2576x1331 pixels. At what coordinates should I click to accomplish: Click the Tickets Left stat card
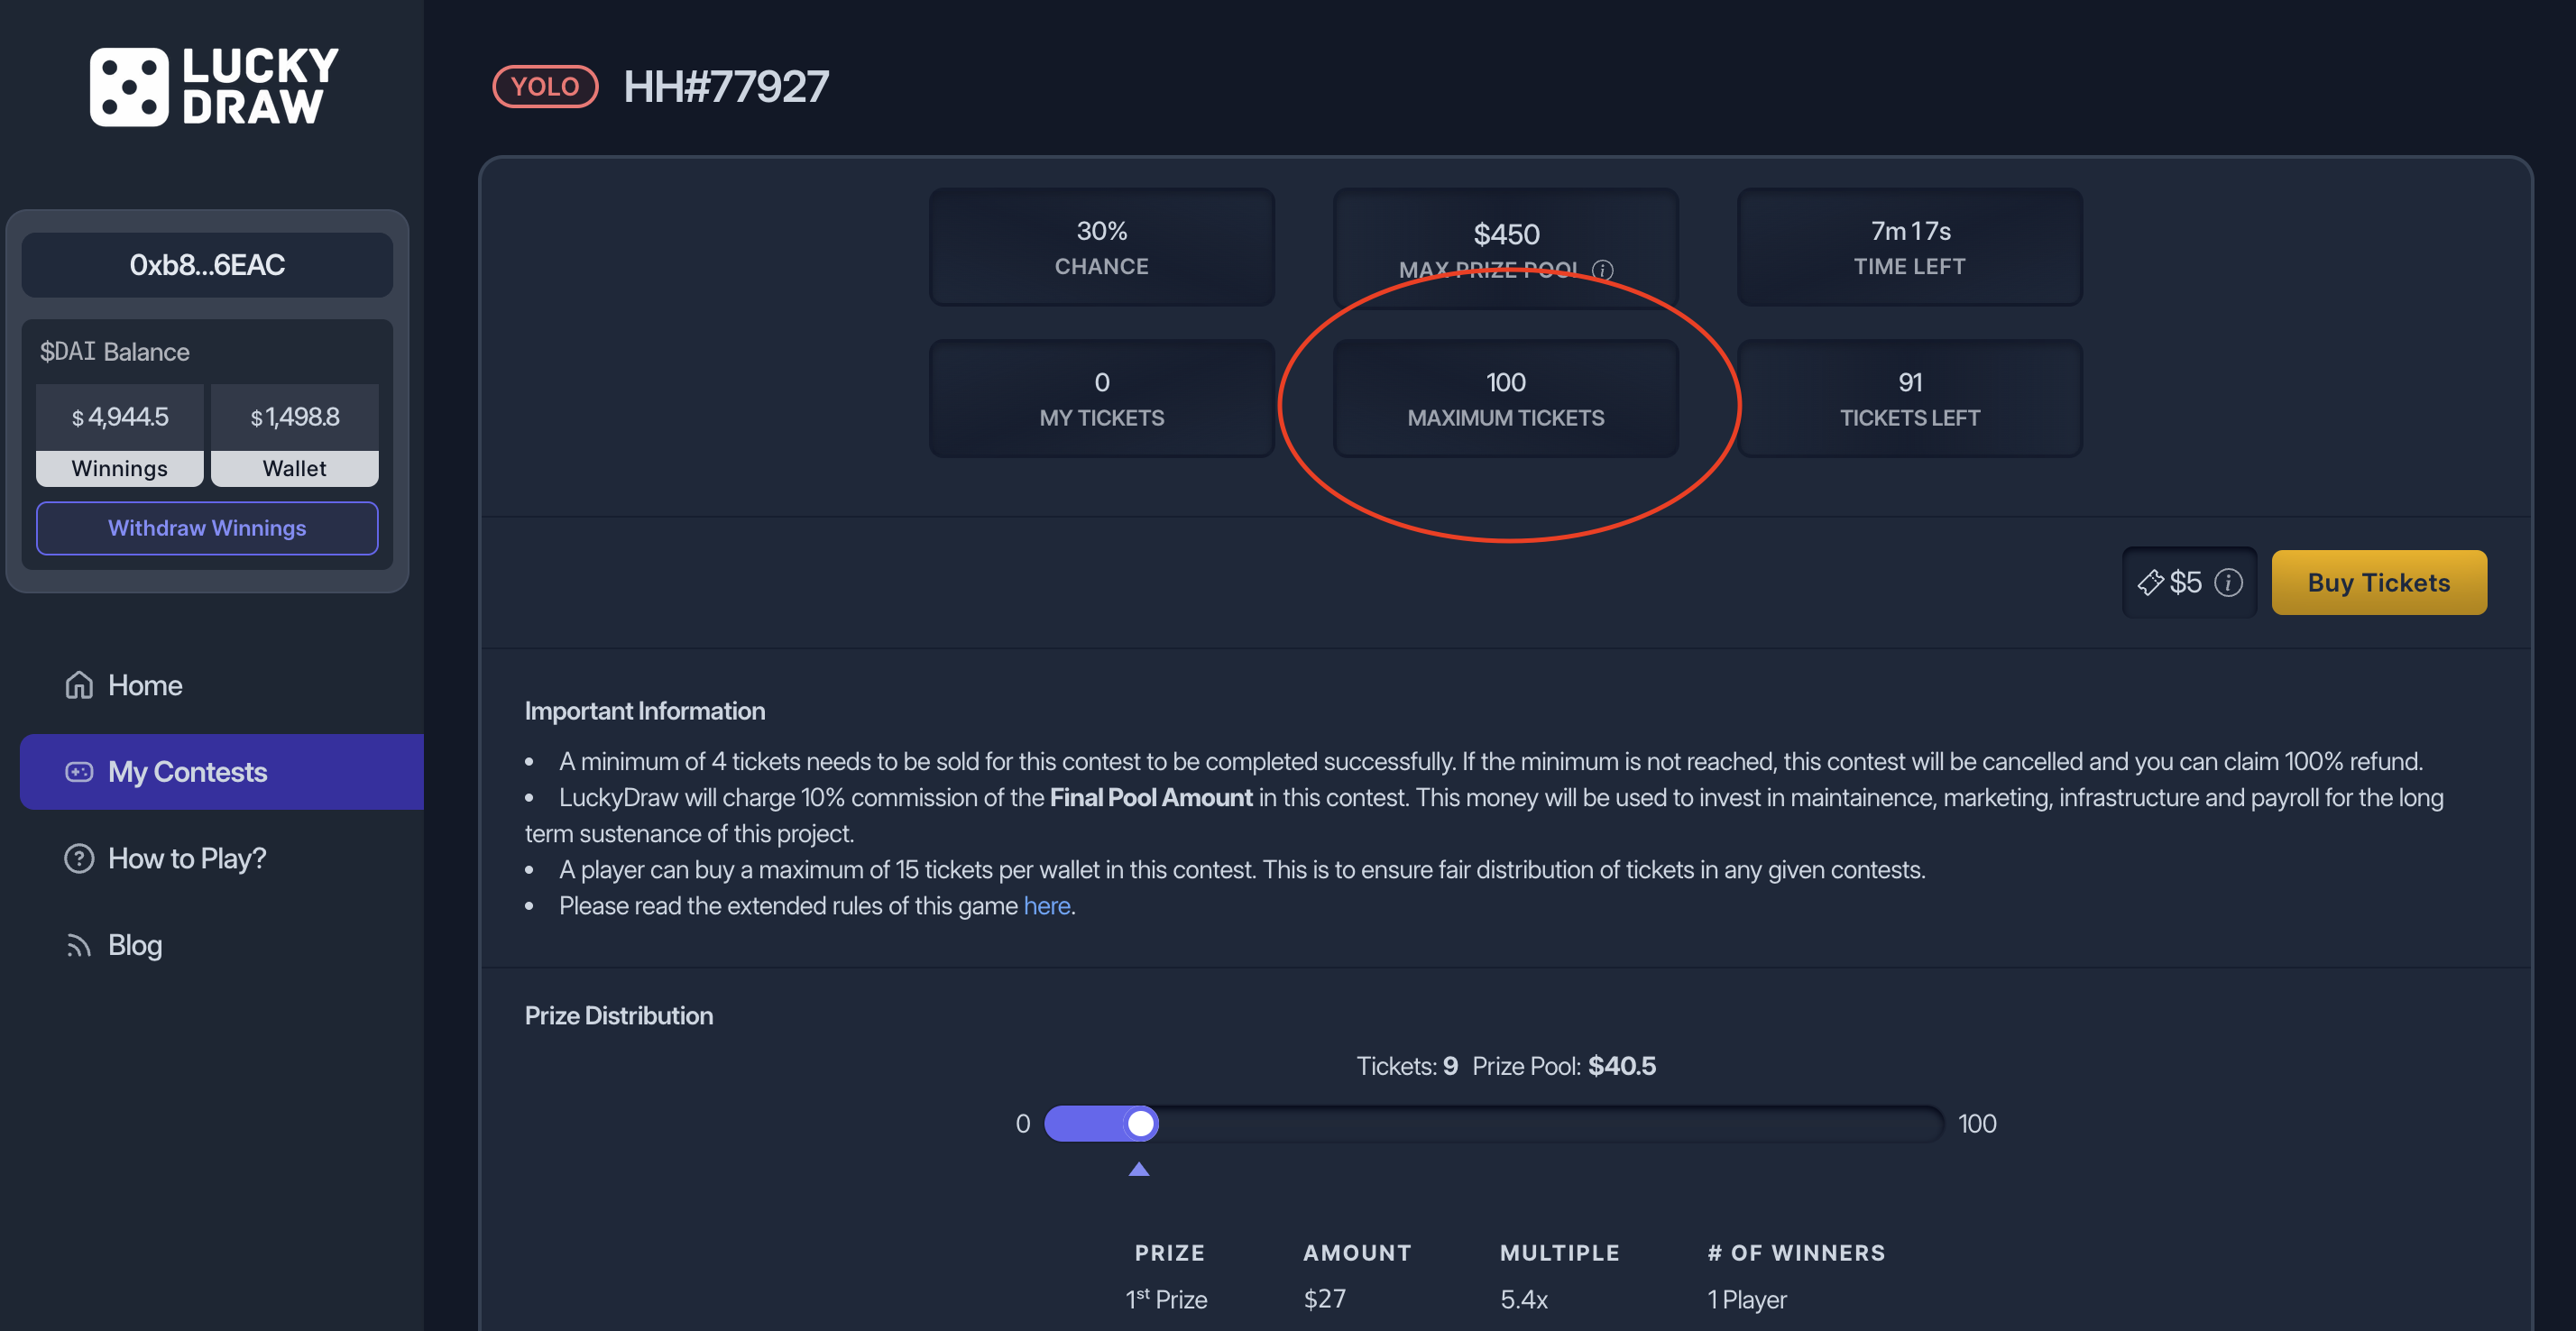click(x=1909, y=398)
